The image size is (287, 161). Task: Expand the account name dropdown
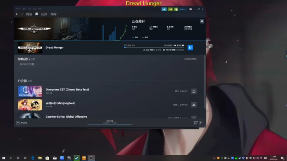tap(183, 9)
